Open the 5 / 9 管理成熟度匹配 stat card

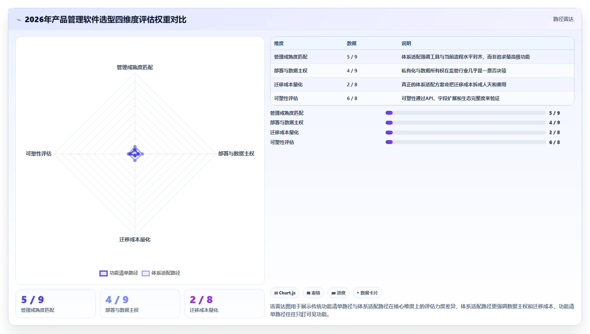pos(55,304)
